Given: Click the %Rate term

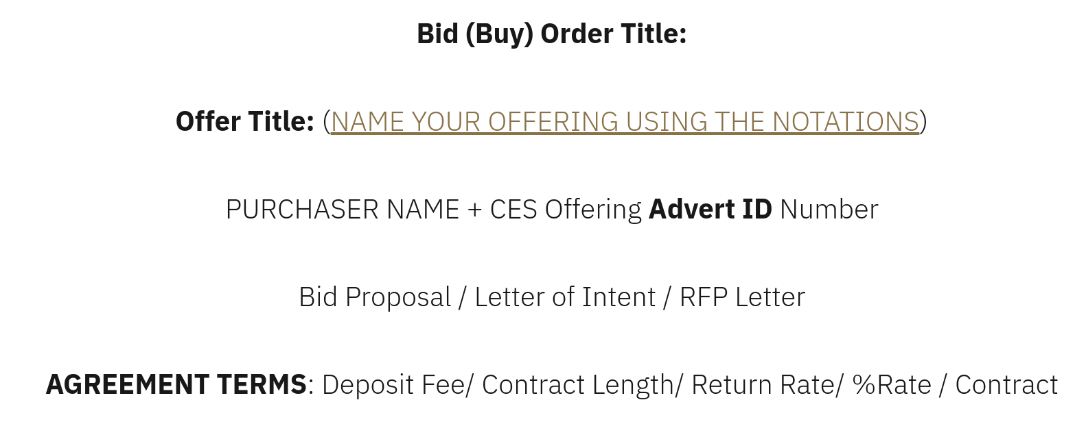Looking at the screenshot, I should [x=891, y=385].
